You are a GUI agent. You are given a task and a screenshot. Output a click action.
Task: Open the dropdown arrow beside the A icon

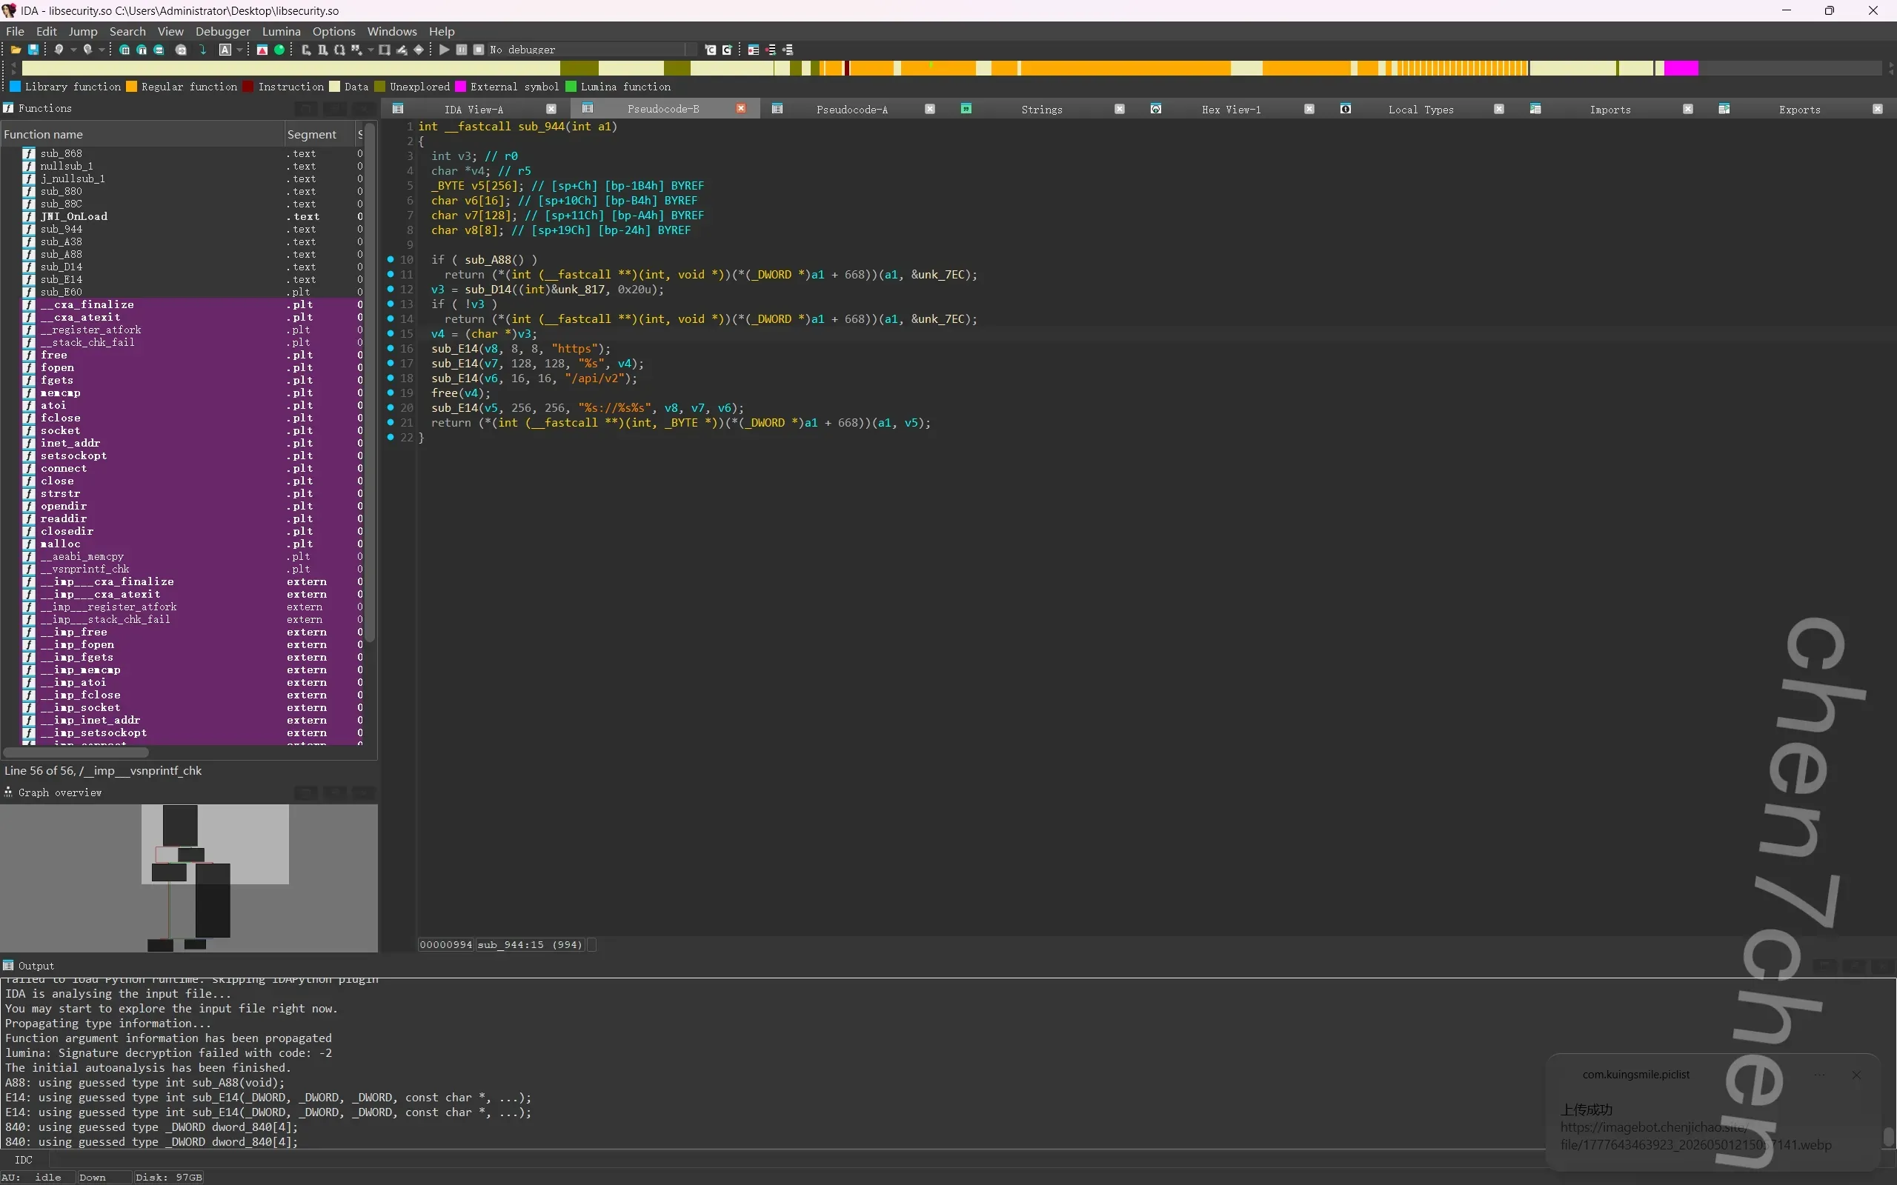(239, 50)
